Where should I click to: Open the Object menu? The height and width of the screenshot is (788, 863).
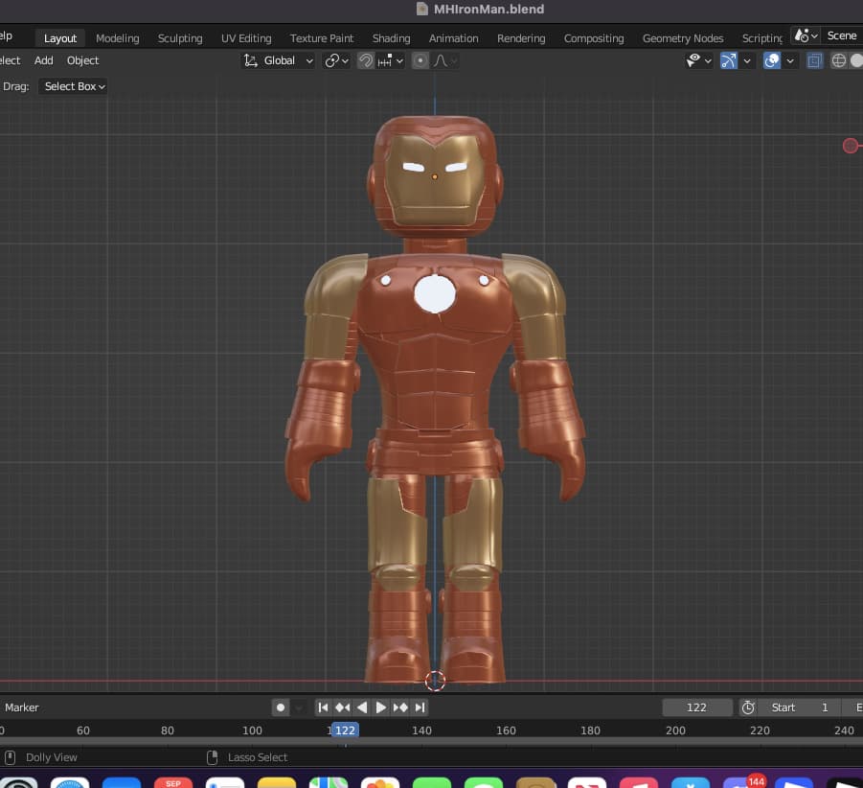[x=82, y=60]
